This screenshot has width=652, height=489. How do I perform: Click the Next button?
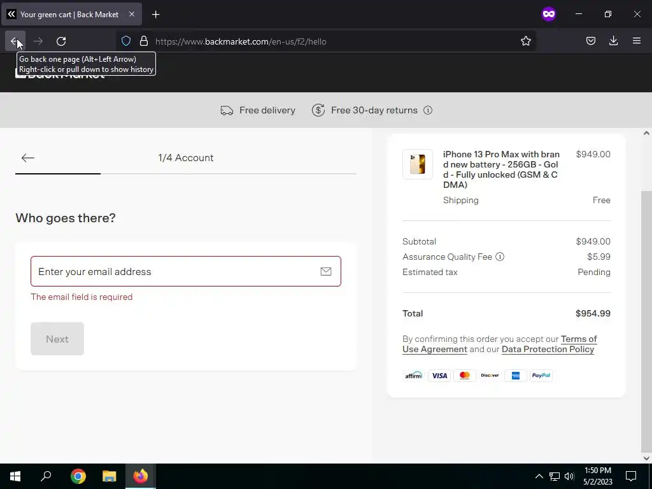57,339
